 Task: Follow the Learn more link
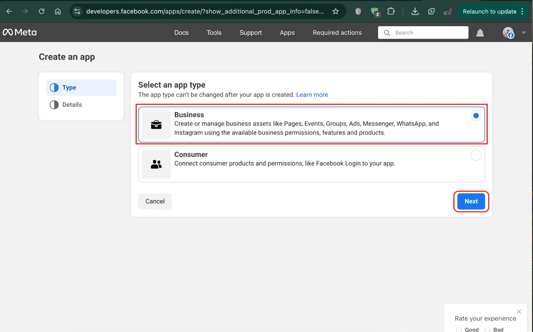(312, 95)
